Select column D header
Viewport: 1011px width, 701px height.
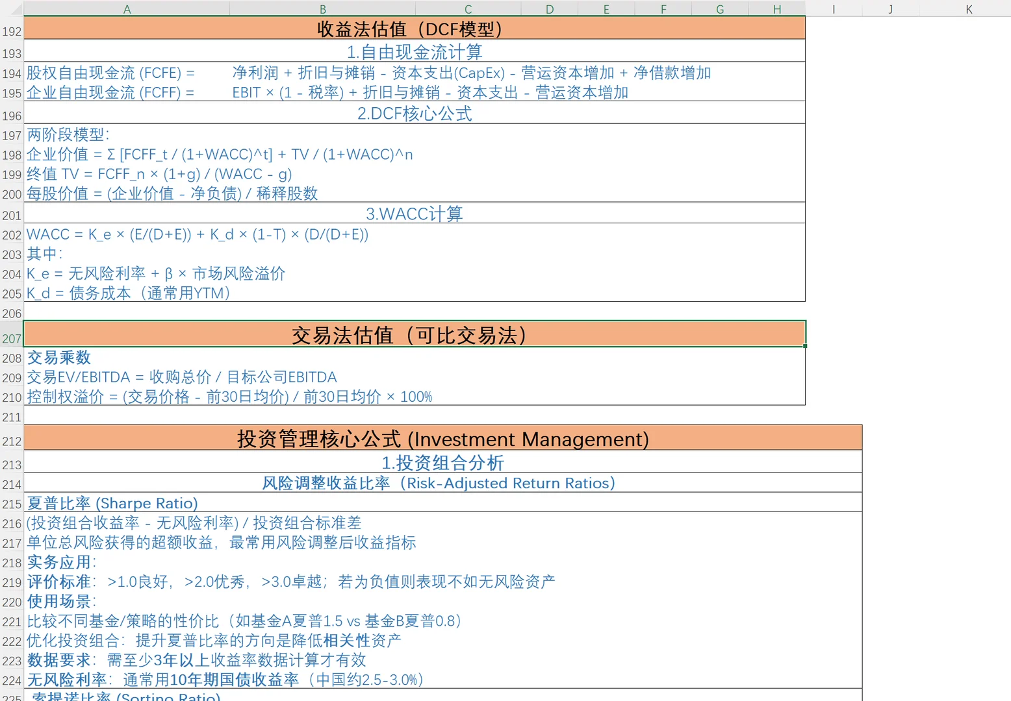click(x=549, y=9)
